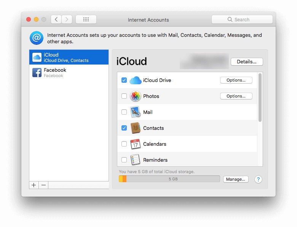
Task: Uncheck the iCloud Drive checkbox
Action: [x=124, y=80]
